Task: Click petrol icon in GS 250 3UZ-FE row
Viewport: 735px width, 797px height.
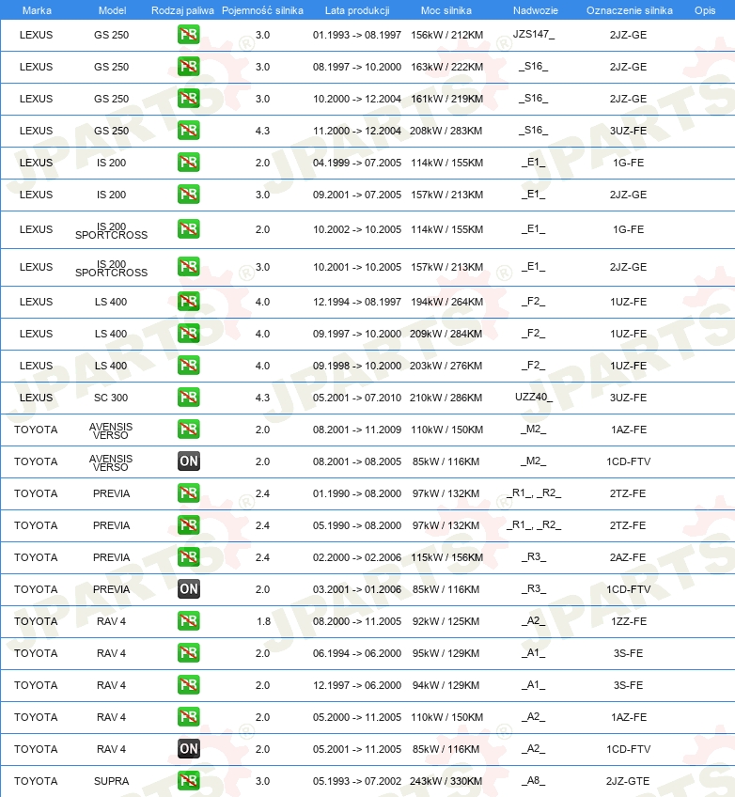Action: [x=189, y=131]
